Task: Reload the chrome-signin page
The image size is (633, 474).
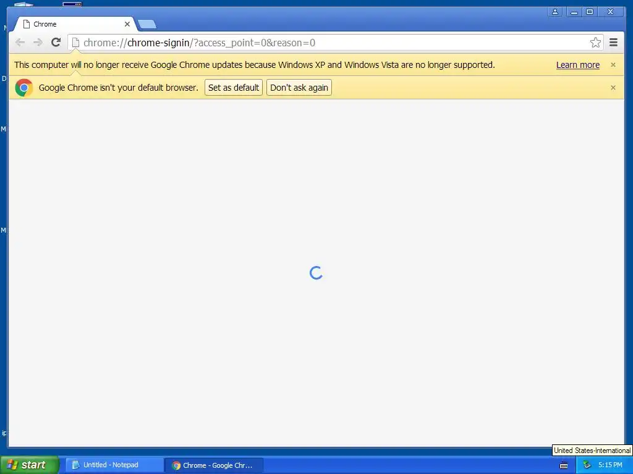Action: pyautogui.click(x=56, y=43)
